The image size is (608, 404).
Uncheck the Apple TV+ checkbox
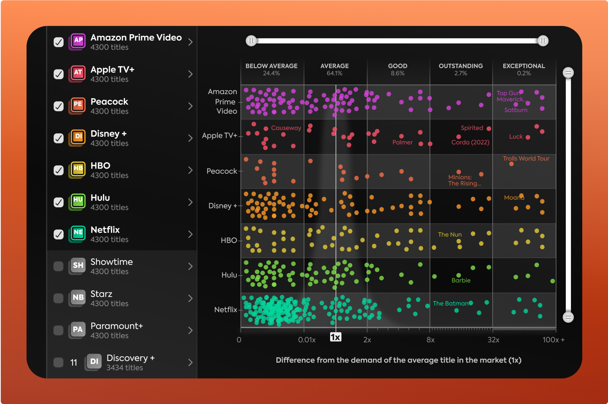(x=58, y=74)
